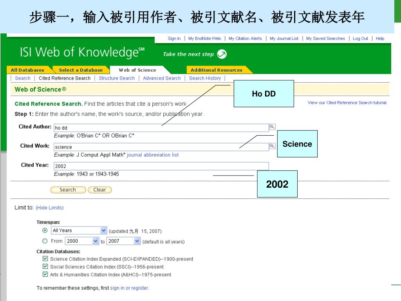Switch to All Databases tab
Screen dimensions: 401x301
click(28, 70)
